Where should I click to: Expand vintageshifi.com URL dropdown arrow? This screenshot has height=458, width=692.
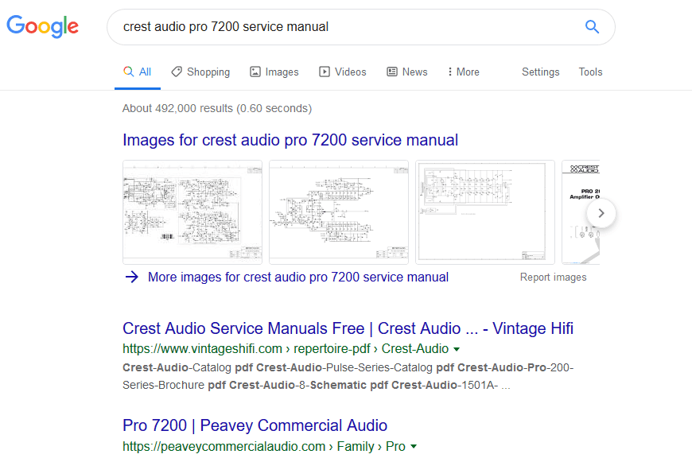coord(457,349)
